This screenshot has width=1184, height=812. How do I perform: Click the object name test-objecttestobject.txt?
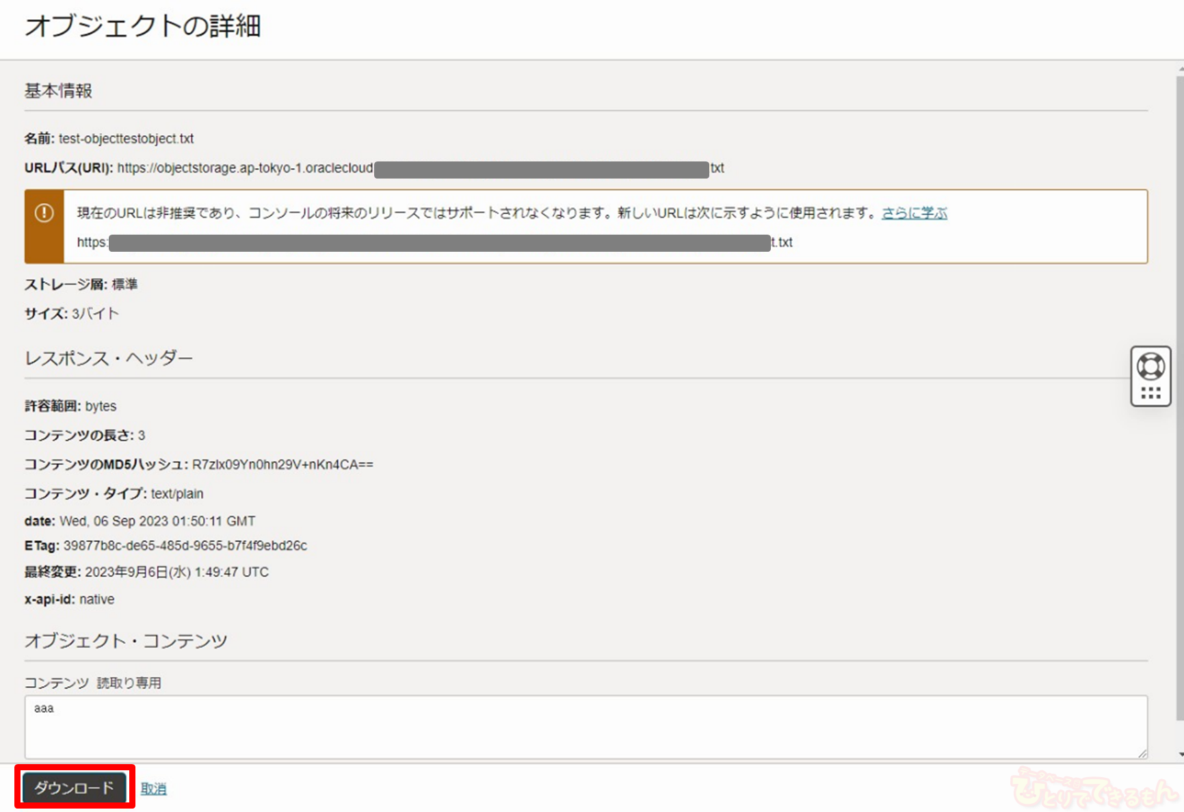click(126, 139)
